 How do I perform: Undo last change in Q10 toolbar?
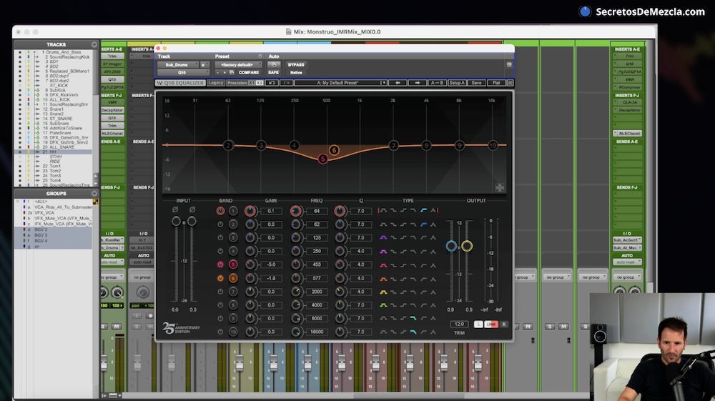(272, 83)
